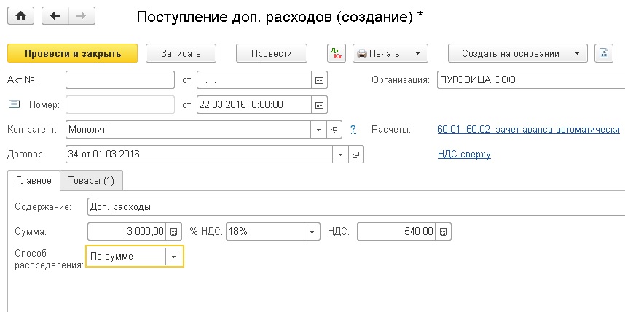Expand % НДС rate dropdown
Screen dimensions: 625x312
[312, 231]
